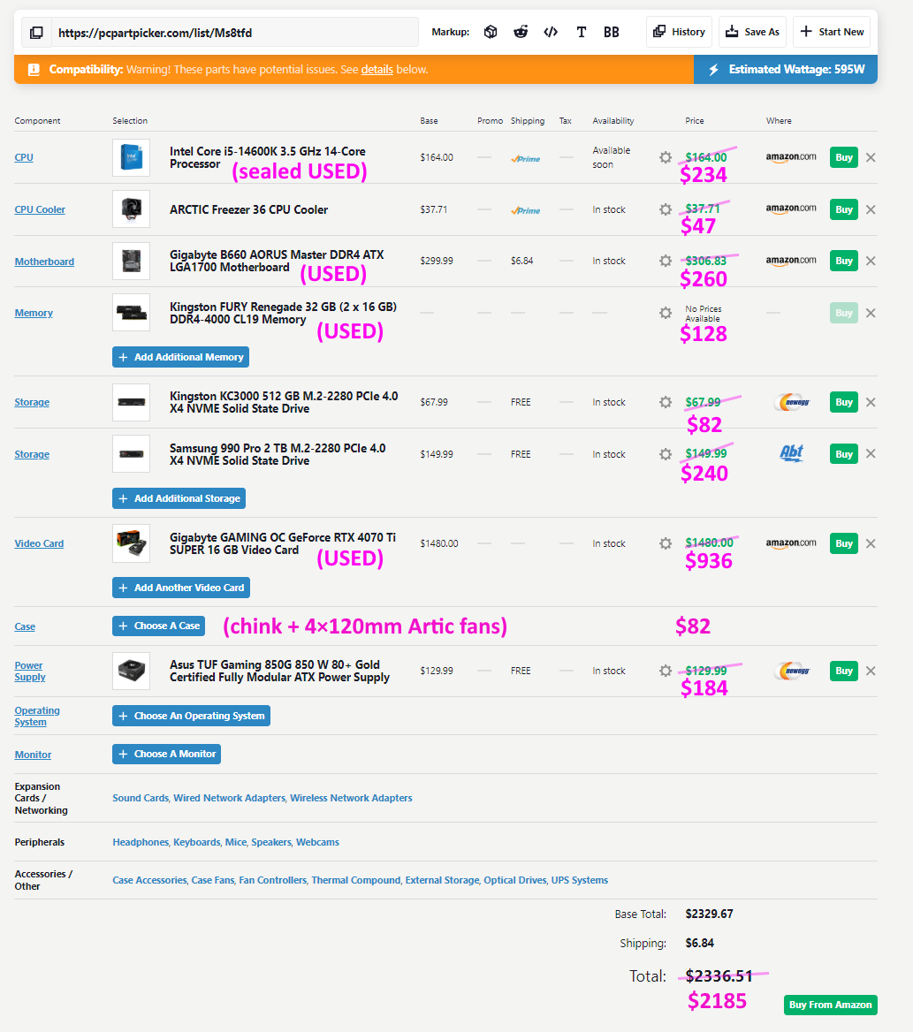
Task: Remove Asus TUF power supply with X
Action: click(871, 671)
